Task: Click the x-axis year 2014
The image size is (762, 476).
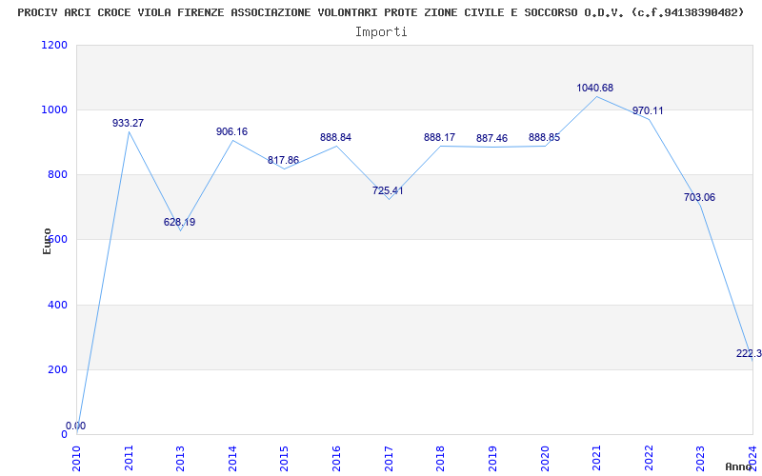Action: point(232,459)
